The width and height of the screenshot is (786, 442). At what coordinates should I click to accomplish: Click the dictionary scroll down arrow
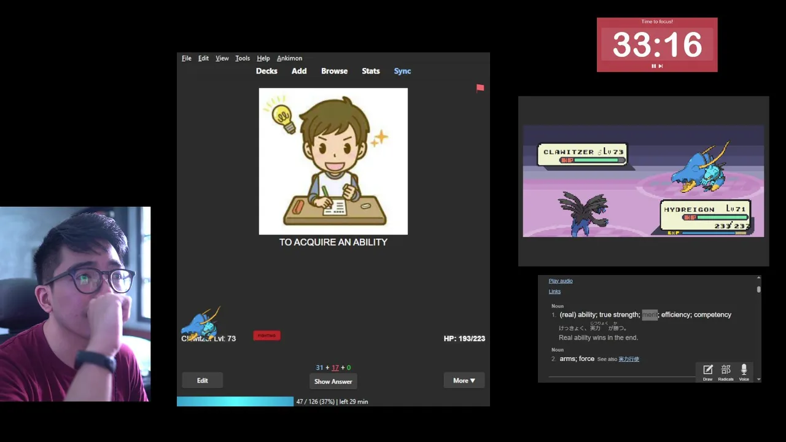point(759,379)
